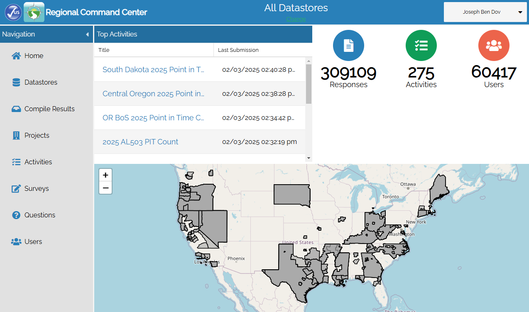Collapse the Navigation panel
This screenshot has height=312, width=529.
coord(87,34)
